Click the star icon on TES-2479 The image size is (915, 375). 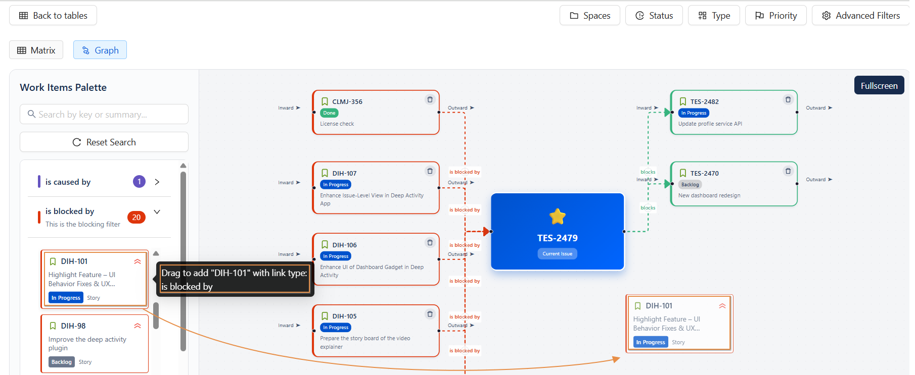557,217
